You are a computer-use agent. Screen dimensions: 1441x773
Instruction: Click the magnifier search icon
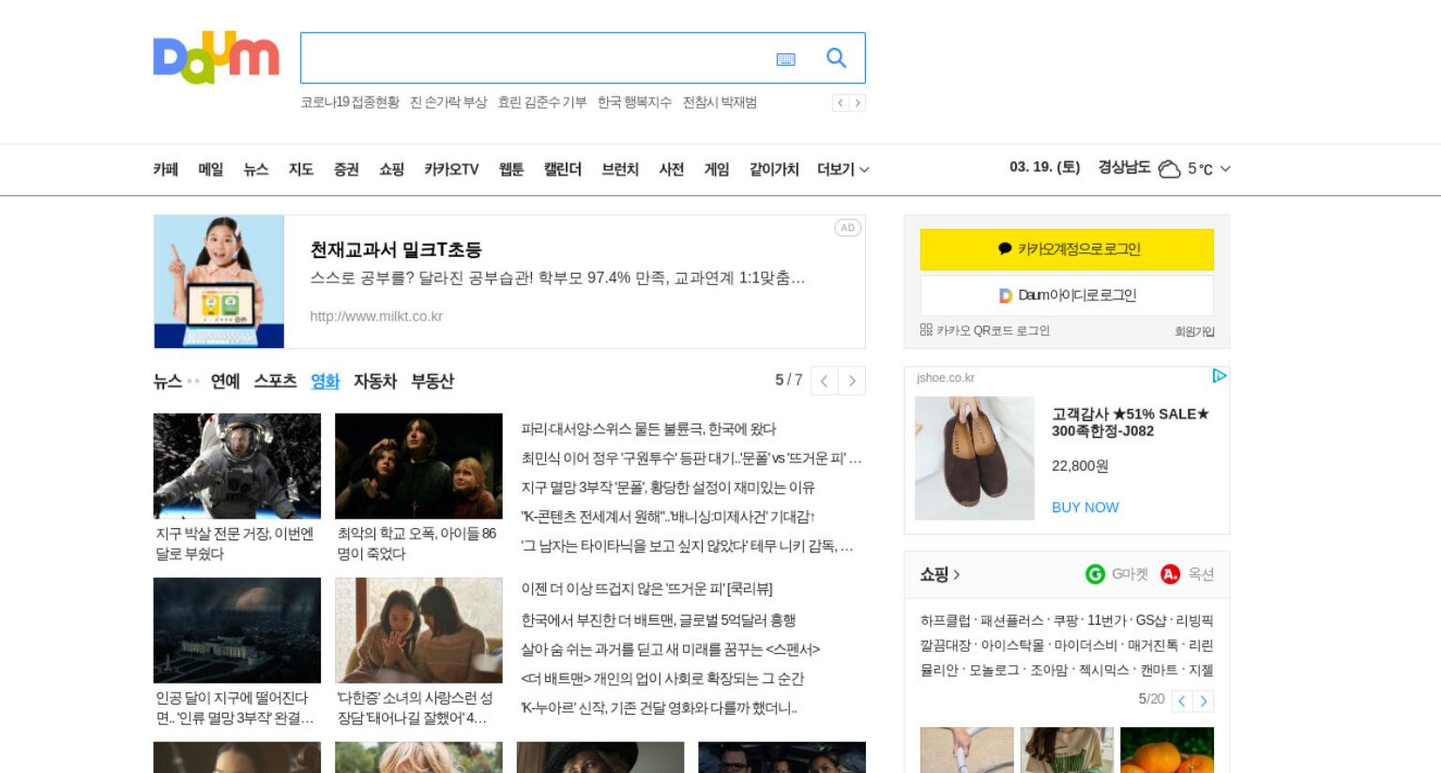tap(836, 58)
